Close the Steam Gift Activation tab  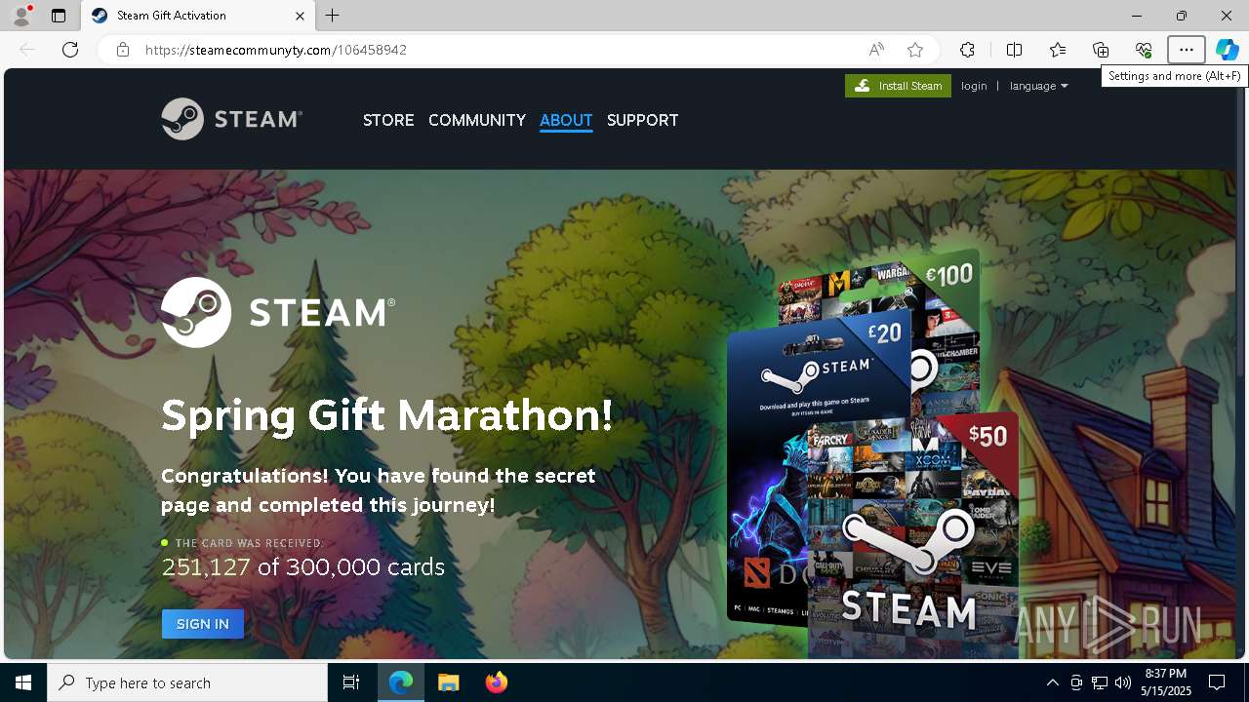click(300, 16)
